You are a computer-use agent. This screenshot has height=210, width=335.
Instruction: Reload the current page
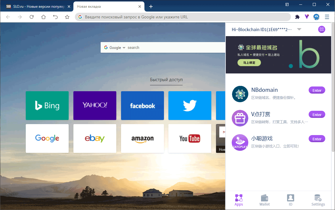(x=32, y=17)
